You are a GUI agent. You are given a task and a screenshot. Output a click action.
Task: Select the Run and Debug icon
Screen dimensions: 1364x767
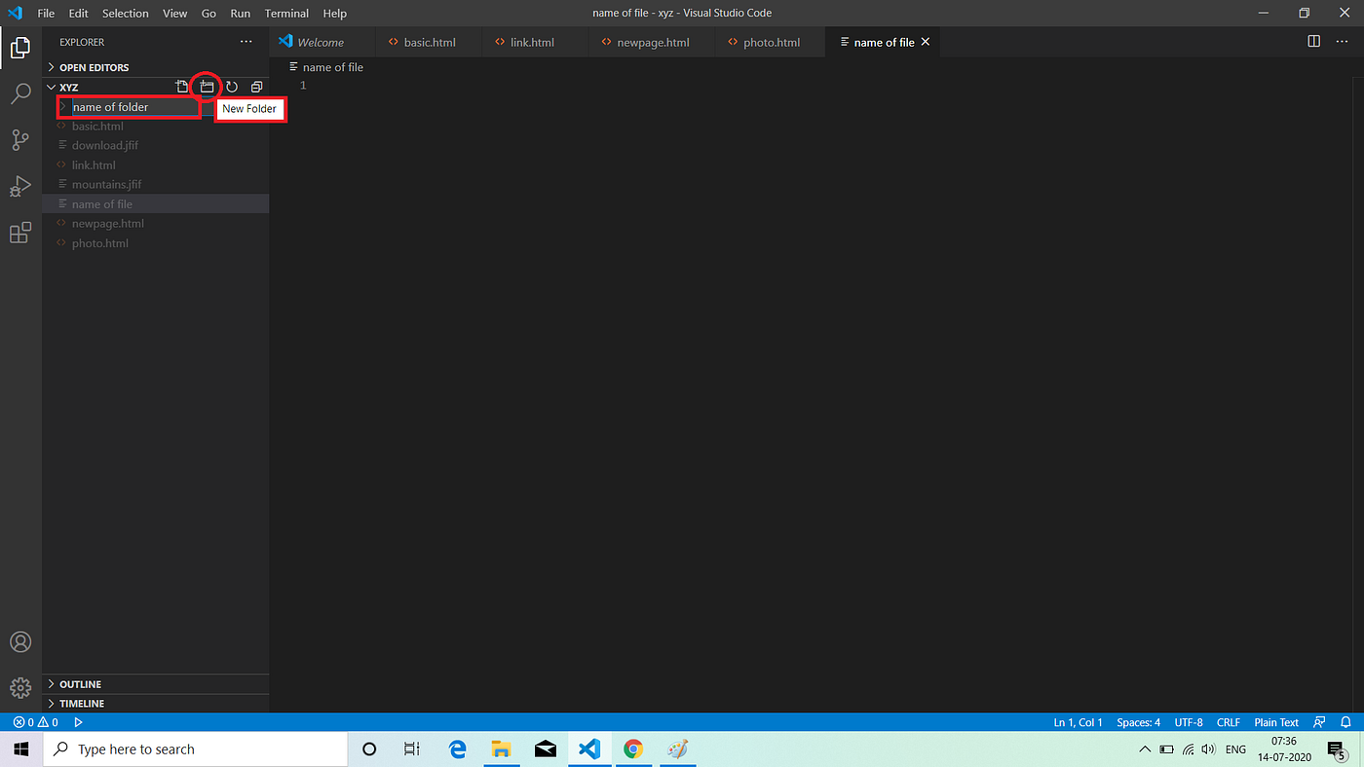[x=20, y=186]
